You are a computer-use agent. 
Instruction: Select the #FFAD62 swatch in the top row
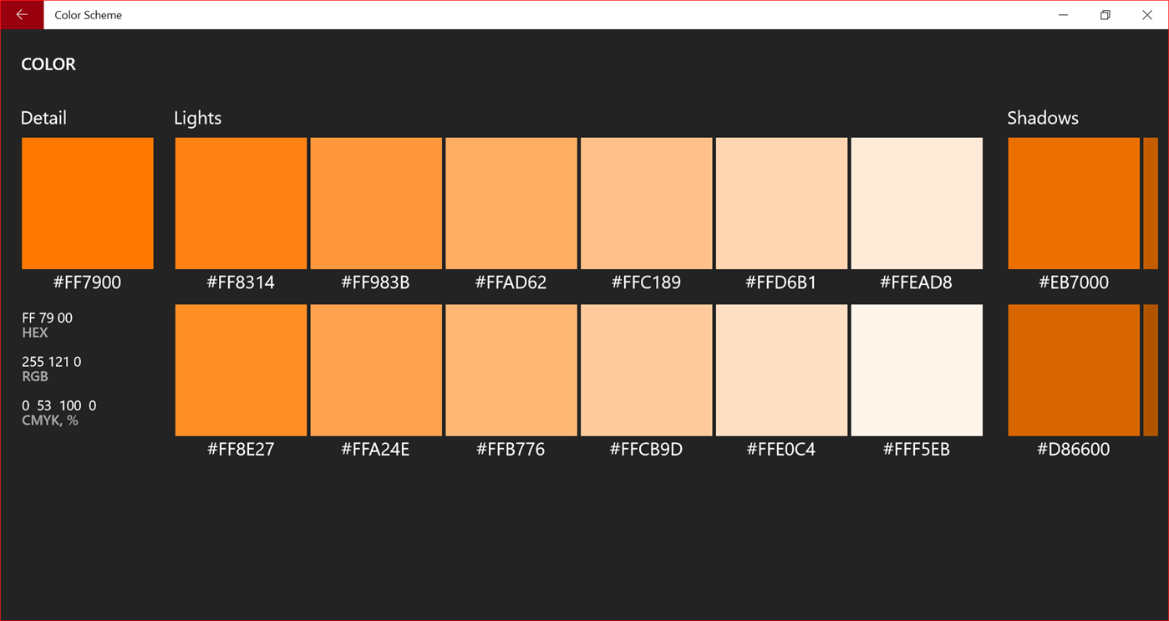511,203
